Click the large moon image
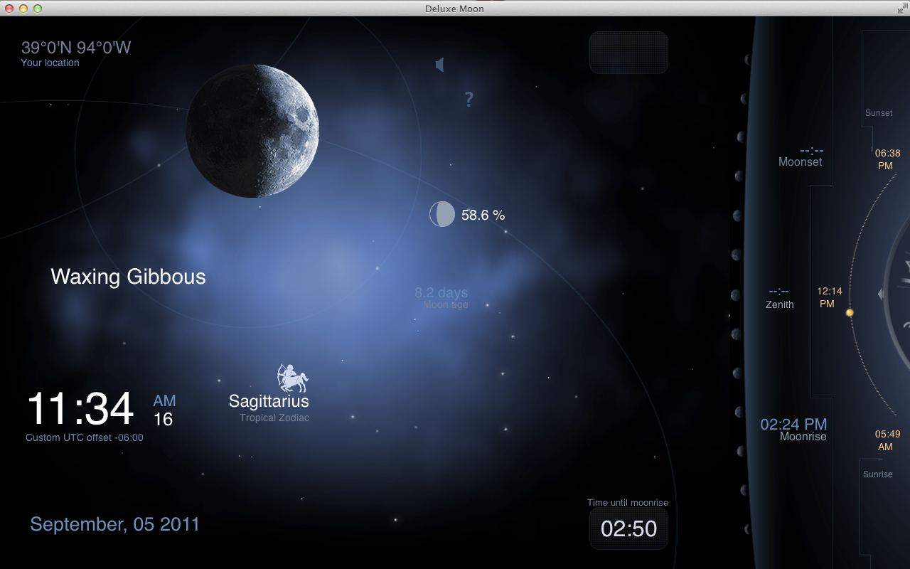The width and height of the screenshot is (910, 569). pyautogui.click(x=252, y=131)
